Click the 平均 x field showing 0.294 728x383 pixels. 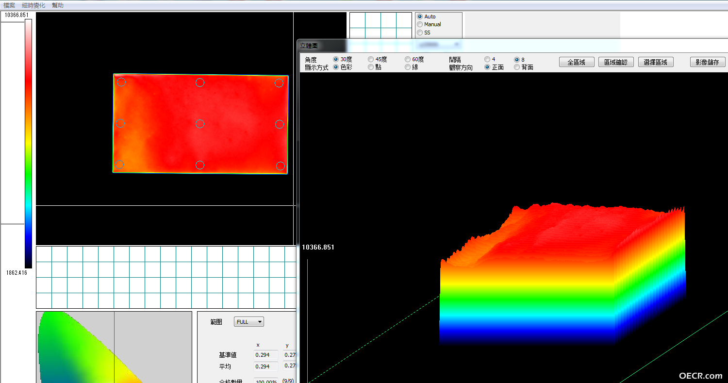tap(266, 366)
